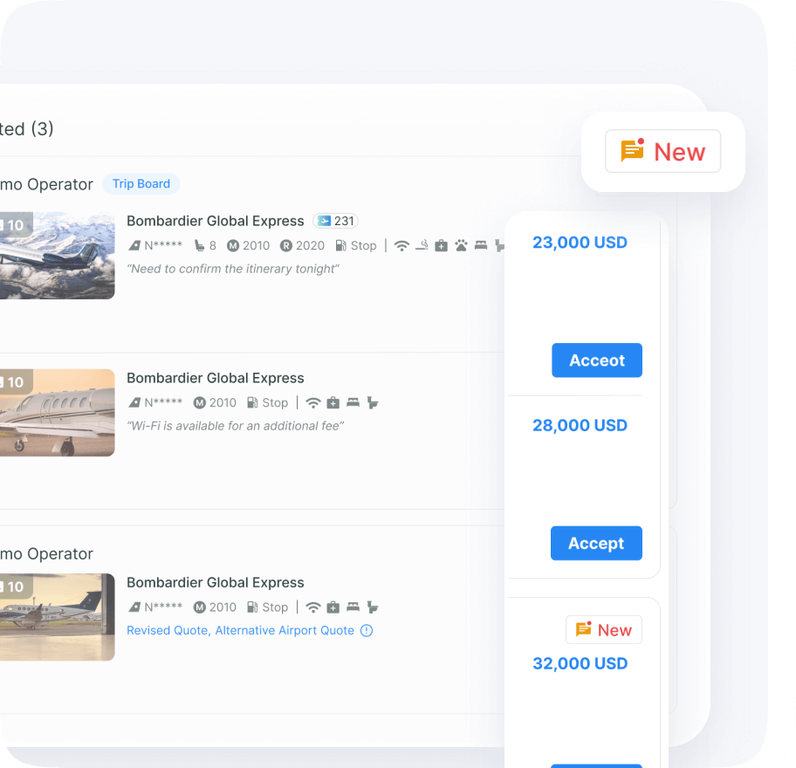The width and height of the screenshot is (796, 768).
Task: Click the medical kit icon in the Wi-Fi fee row
Action: click(333, 403)
